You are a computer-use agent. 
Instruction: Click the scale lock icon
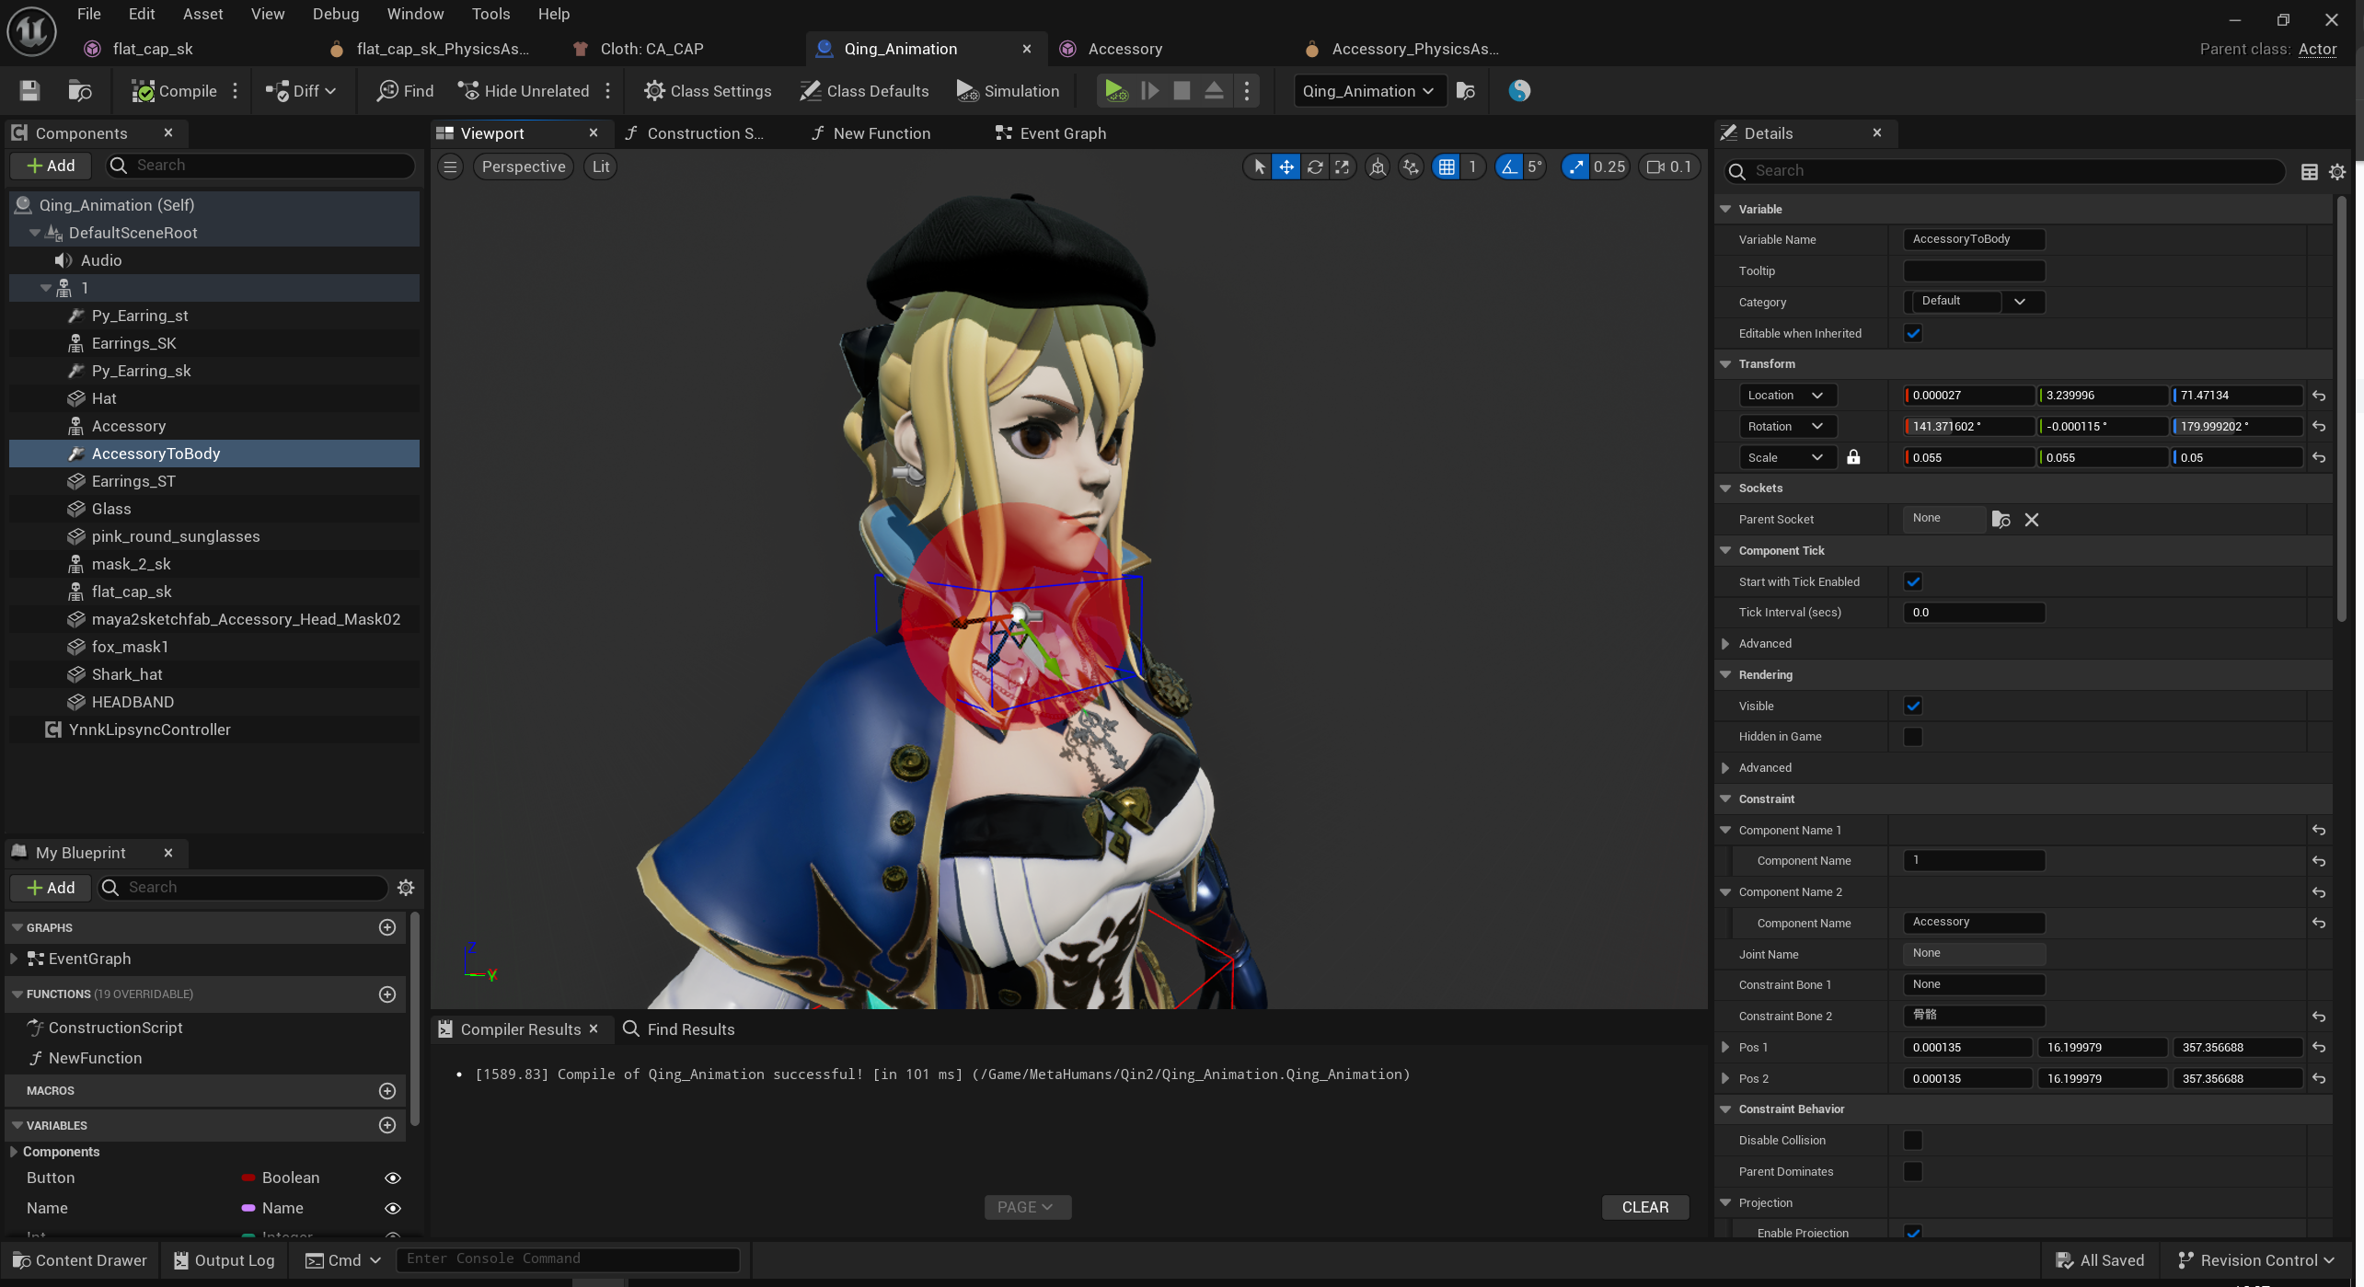pos(1853,457)
